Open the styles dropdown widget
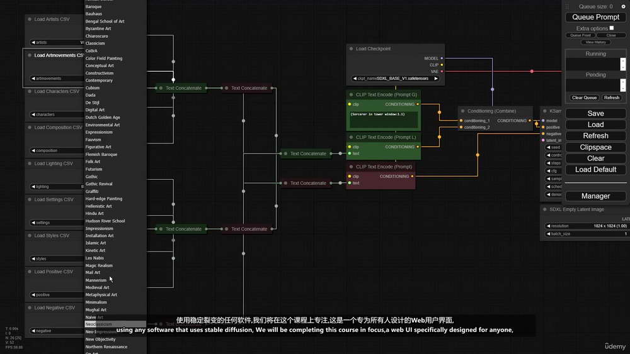This screenshot has height=354, width=630. pyautogui.click(x=57, y=259)
